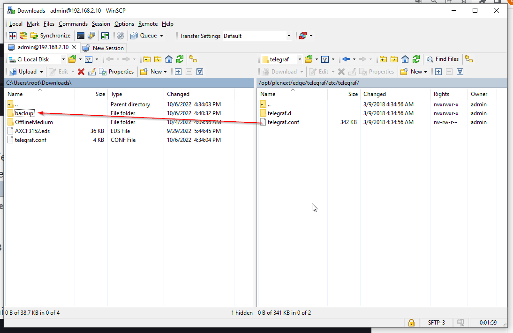Go back in remote panel history
Screen dimensions: 513x333
click(x=346, y=59)
